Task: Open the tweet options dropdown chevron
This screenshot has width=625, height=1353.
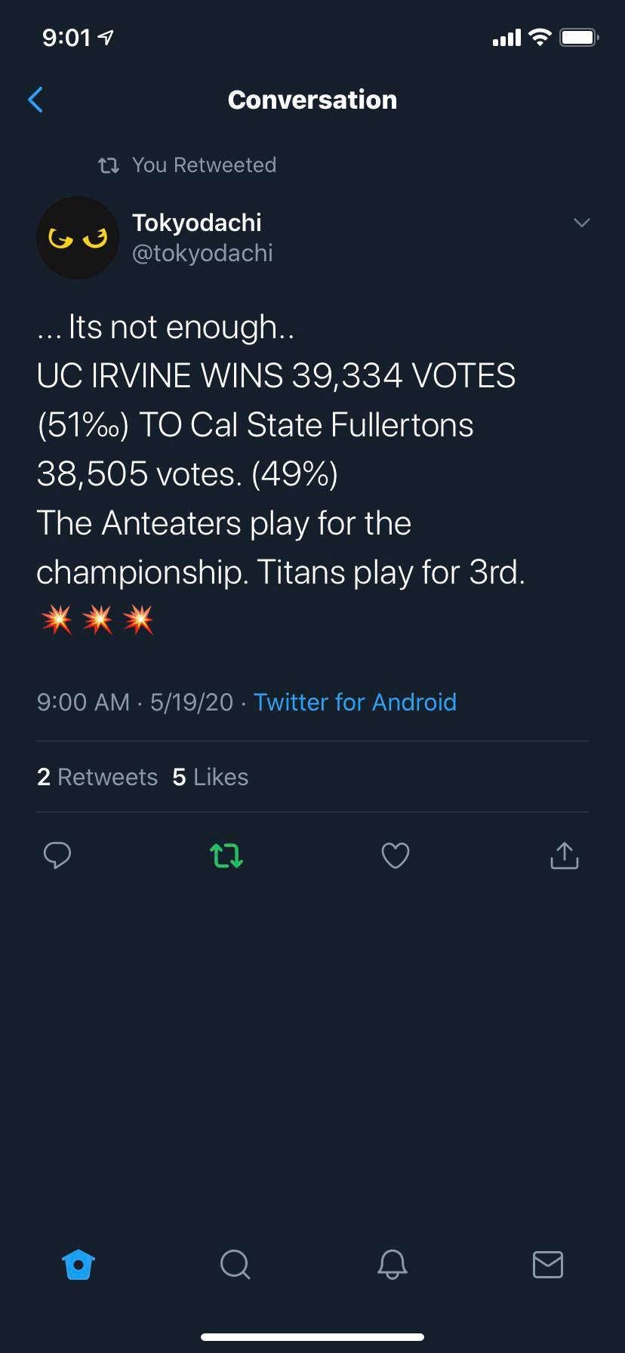Action: [x=581, y=223]
